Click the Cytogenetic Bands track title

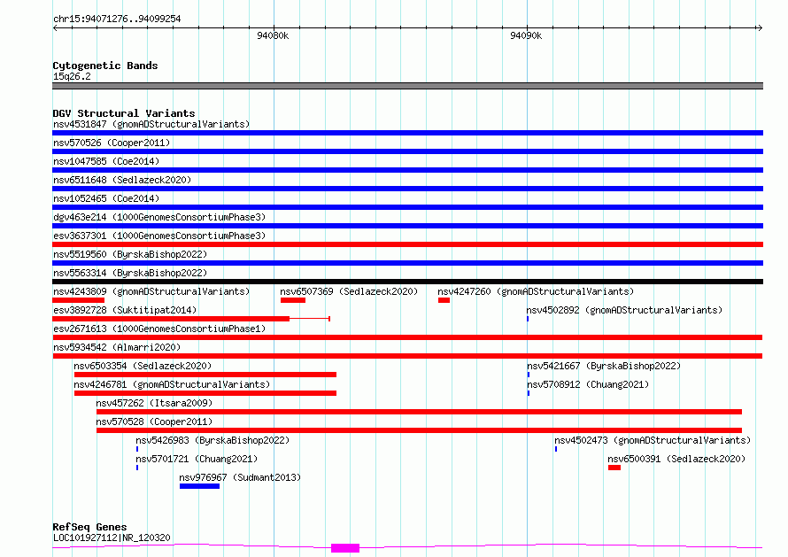point(105,66)
